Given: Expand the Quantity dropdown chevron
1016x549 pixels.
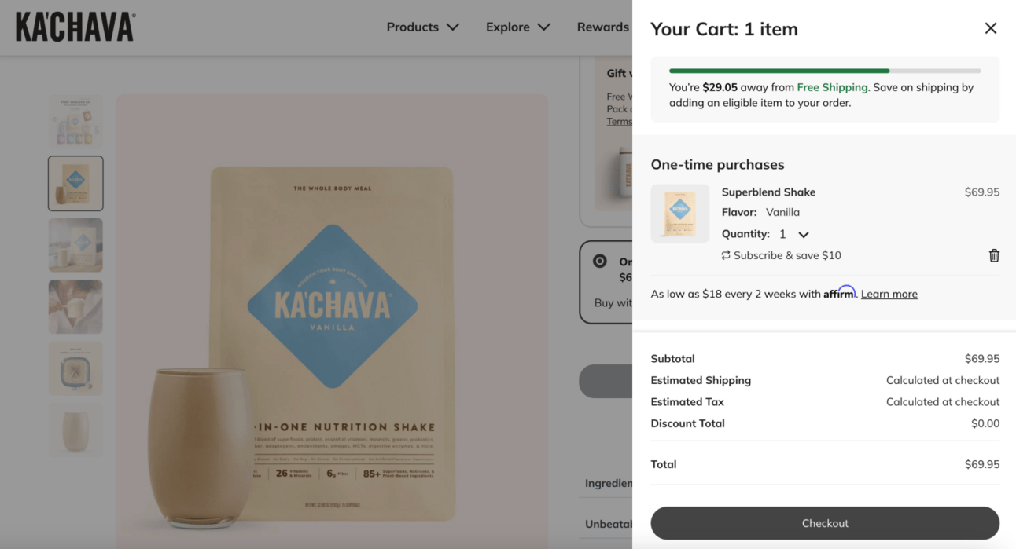Looking at the screenshot, I should pos(804,234).
